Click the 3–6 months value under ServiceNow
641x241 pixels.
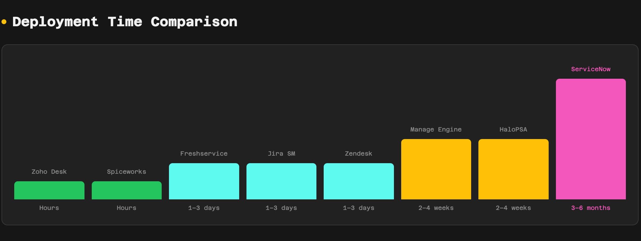pyautogui.click(x=591, y=208)
